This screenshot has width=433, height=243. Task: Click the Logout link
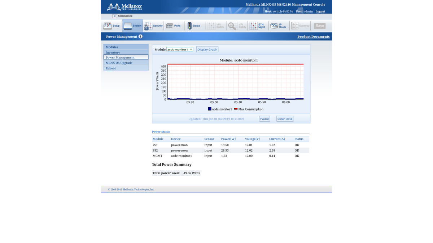tap(320, 12)
